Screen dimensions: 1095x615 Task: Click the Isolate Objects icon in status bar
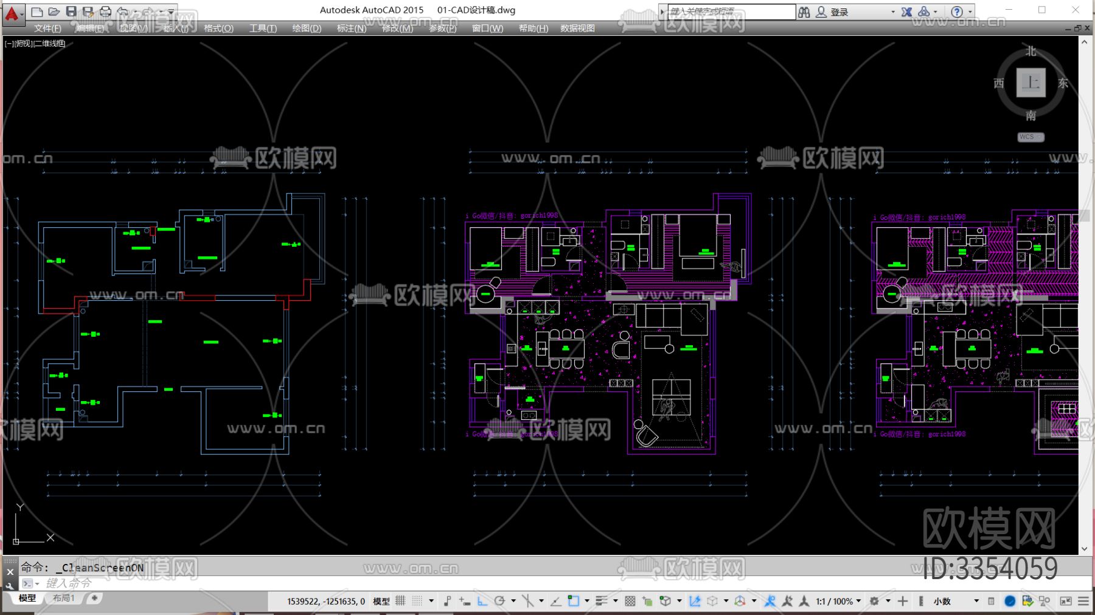point(1045,601)
